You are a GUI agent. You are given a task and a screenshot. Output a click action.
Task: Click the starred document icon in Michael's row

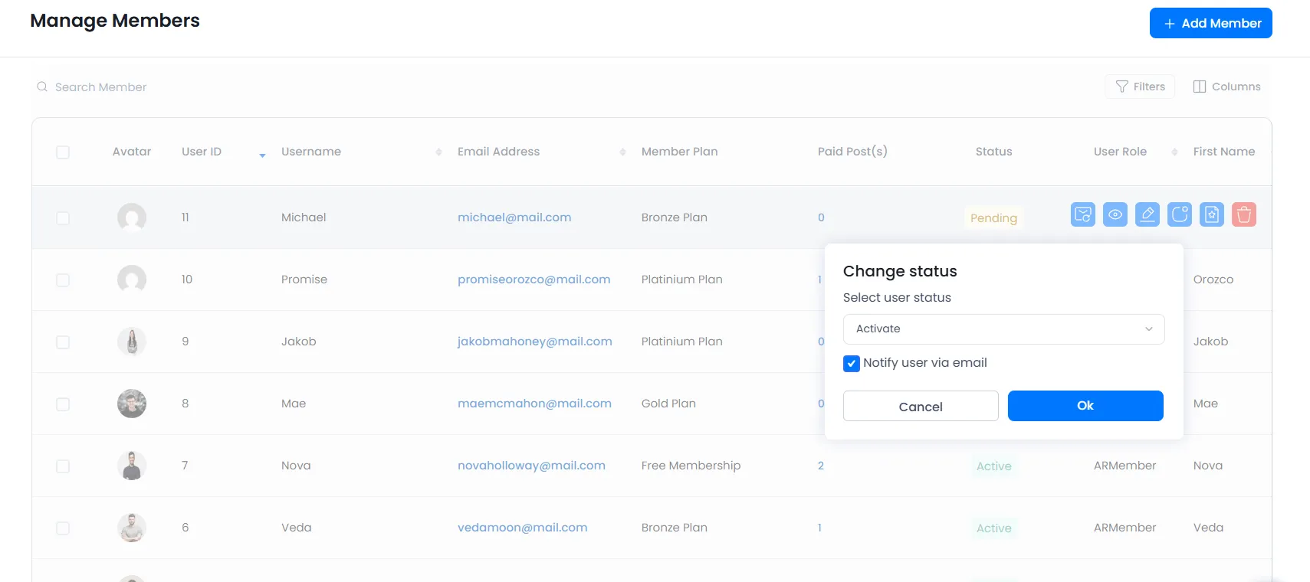click(x=1211, y=215)
